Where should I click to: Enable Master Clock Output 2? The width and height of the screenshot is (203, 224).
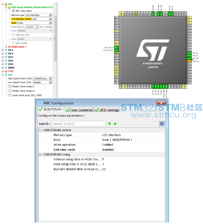[10, 91]
